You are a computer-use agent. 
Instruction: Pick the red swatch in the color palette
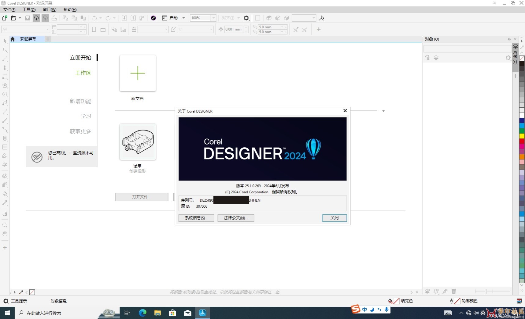coord(522,141)
